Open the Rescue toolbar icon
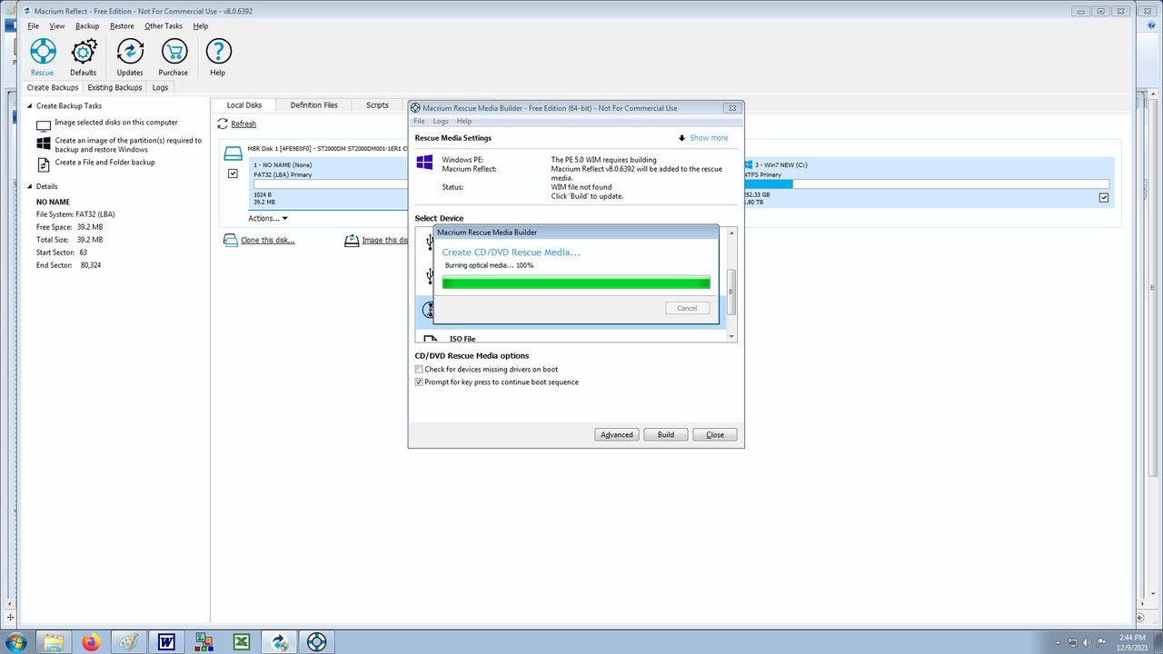 [43, 52]
